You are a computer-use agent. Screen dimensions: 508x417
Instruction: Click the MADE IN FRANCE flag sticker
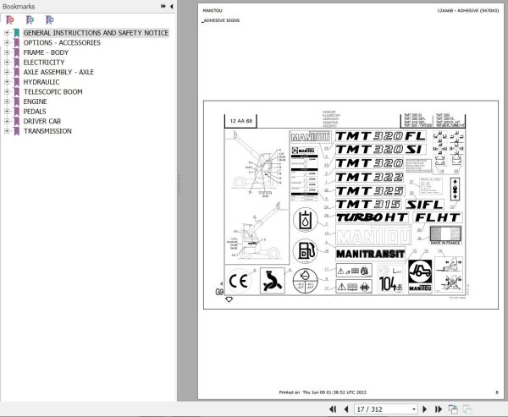[445, 235]
